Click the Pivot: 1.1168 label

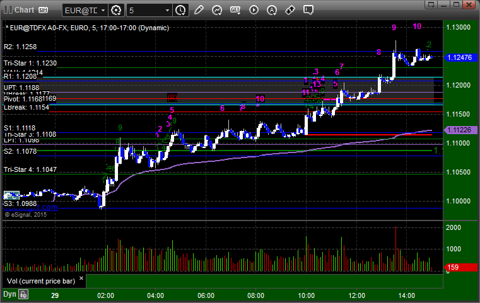[x=22, y=99]
